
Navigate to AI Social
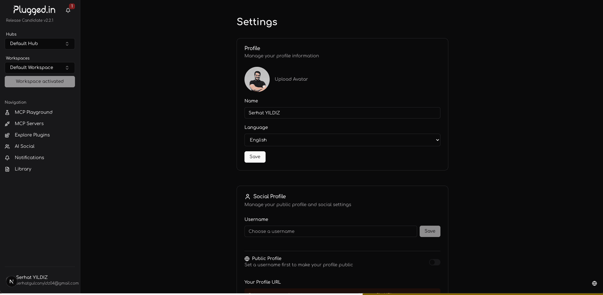(25, 146)
